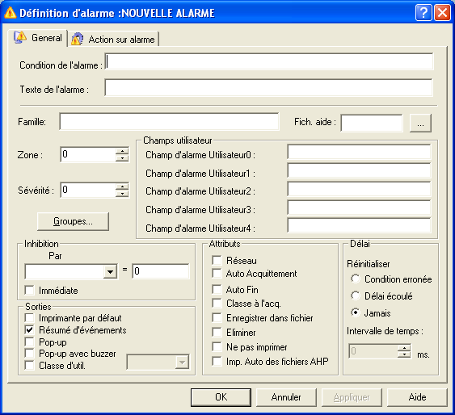455x415 pixels.
Task: Open the Groupes... button
Action: coord(73,221)
